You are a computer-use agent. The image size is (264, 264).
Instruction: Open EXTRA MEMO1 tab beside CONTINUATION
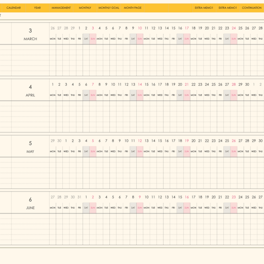click(228, 8)
